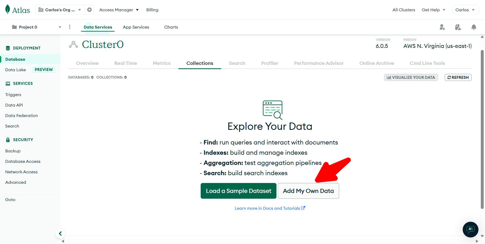
Task: Open the Overview tab
Action: (x=87, y=63)
